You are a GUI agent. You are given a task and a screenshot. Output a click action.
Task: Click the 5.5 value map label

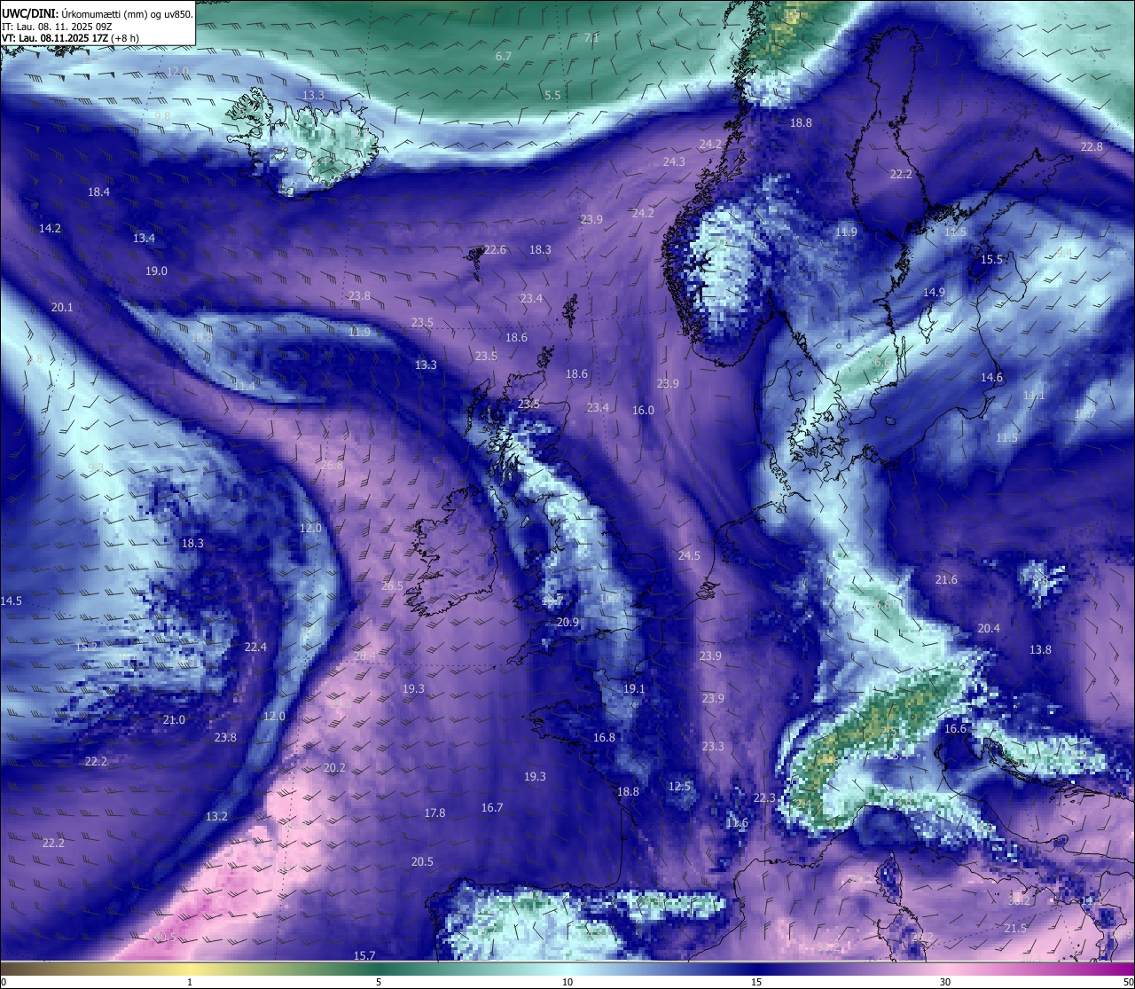pyautogui.click(x=552, y=95)
